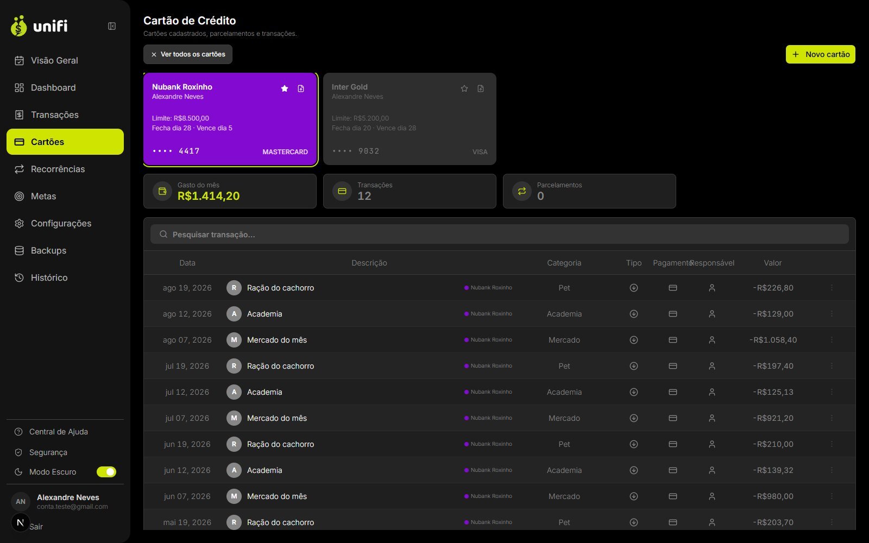This screenshot has width=869, height=543.
Task: Click expense type icon in ago 19 row
Action: pos(633,288)
